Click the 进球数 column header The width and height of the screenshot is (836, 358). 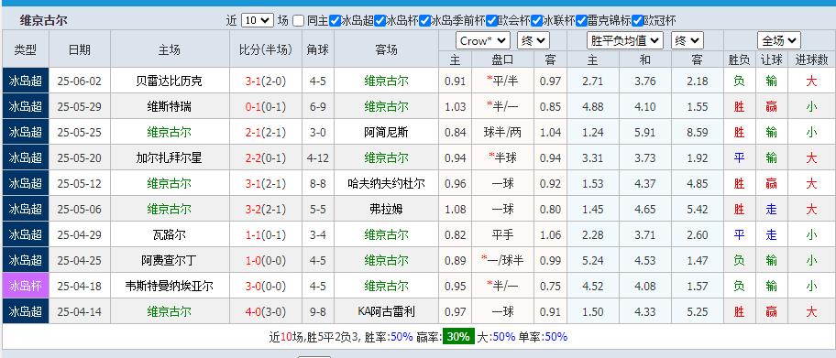(x=811, y=60)
